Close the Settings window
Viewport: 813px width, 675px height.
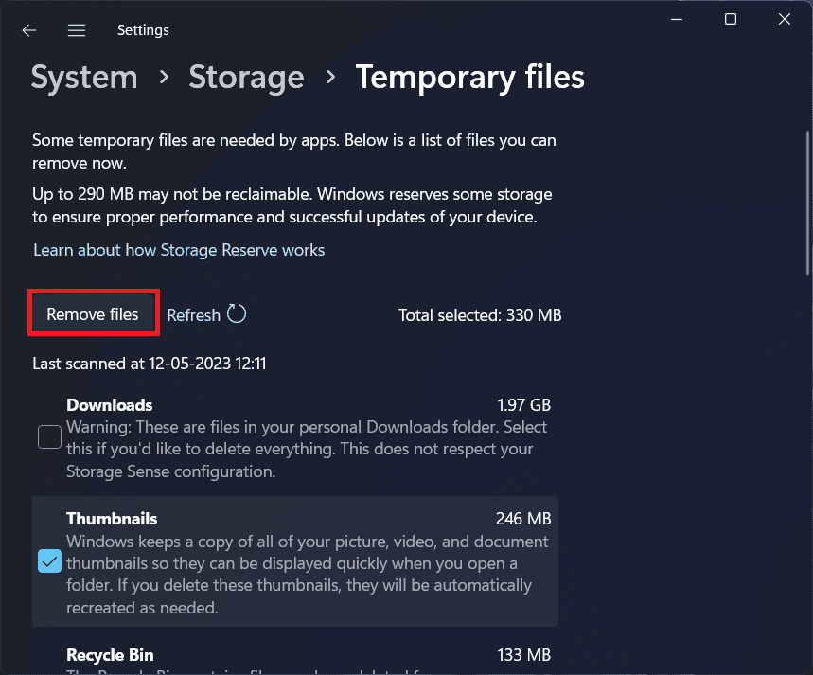point(783,19)
